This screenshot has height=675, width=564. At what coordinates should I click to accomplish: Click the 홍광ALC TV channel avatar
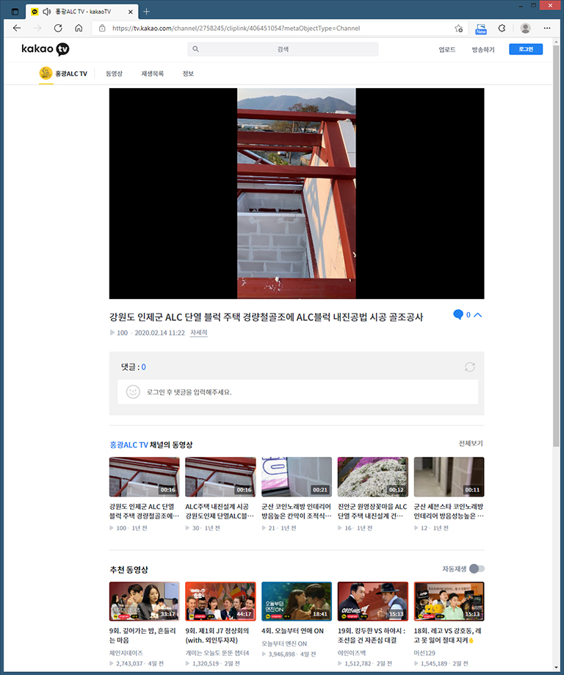(x=46, y=73)
